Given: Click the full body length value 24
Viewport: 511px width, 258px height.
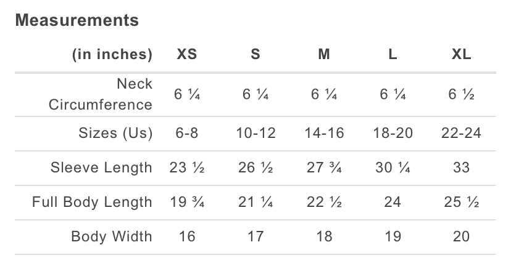Looking at the screenshot, I should (x=393, y=202).
